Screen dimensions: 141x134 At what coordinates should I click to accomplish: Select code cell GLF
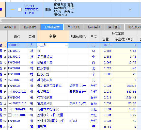(x=17, y=127)
